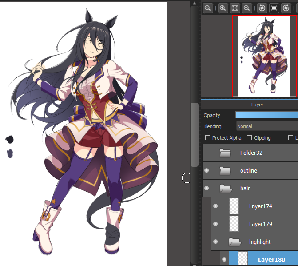Screen dimensions: 298x266
Task: Select the hair folder name
Action: coord(245,189)
